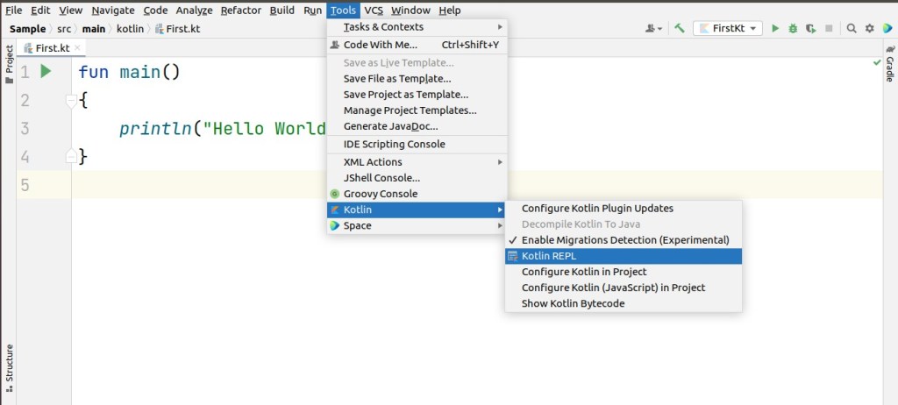Click the green inspection checkmark in editor corner
Viewport: 898px width, 405px height.
[x=877, y=62]
